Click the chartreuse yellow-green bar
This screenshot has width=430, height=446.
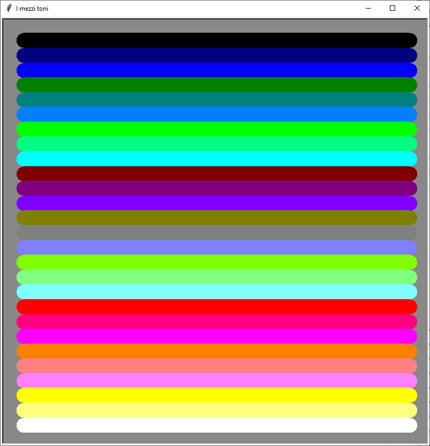(217, 262)
